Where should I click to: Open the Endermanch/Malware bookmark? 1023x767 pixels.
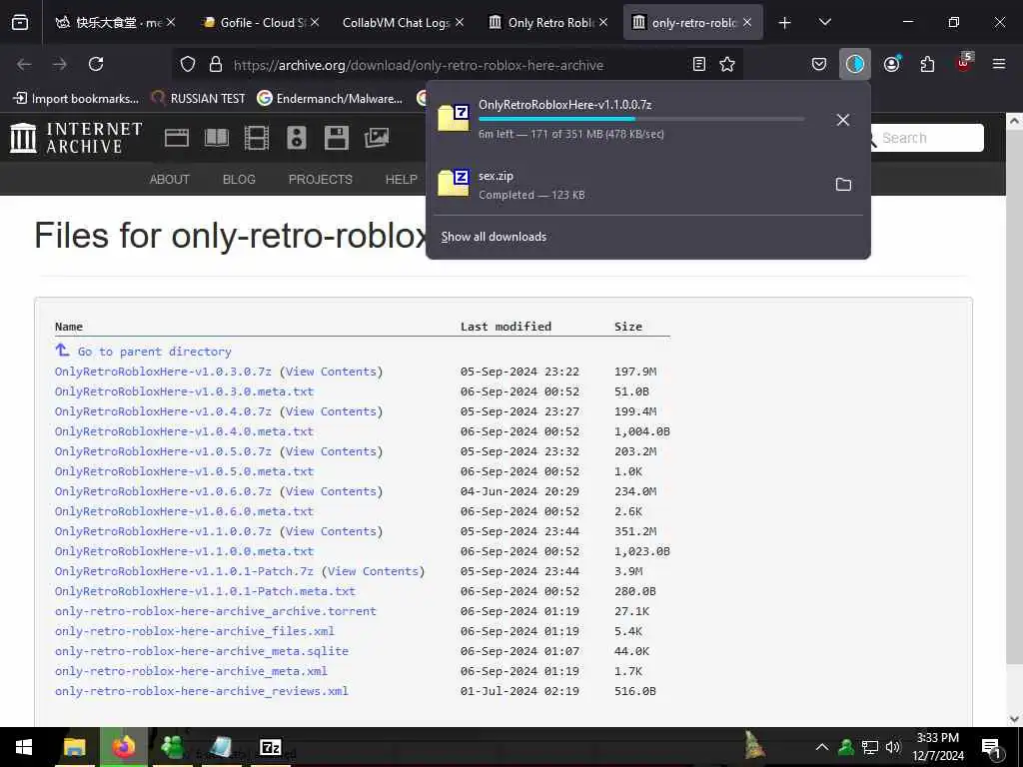pyautogui.click(x=330, y=99)
